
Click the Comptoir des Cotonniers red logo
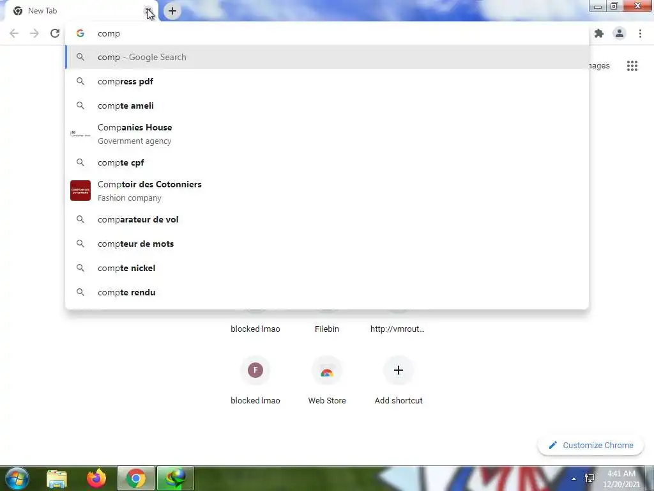(80, 191)
